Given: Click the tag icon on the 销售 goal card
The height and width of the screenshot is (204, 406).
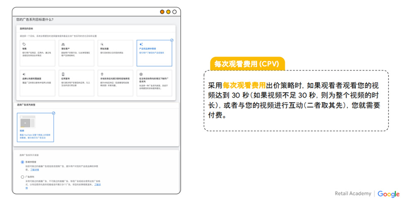Looking at the screenshot, I should [24, 44].
